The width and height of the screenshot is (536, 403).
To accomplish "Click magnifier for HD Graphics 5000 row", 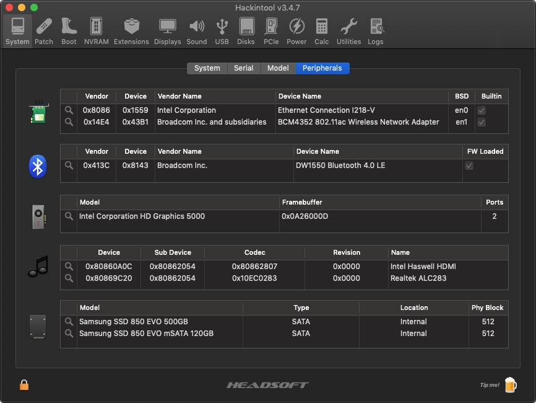I will tap(69, 216).
